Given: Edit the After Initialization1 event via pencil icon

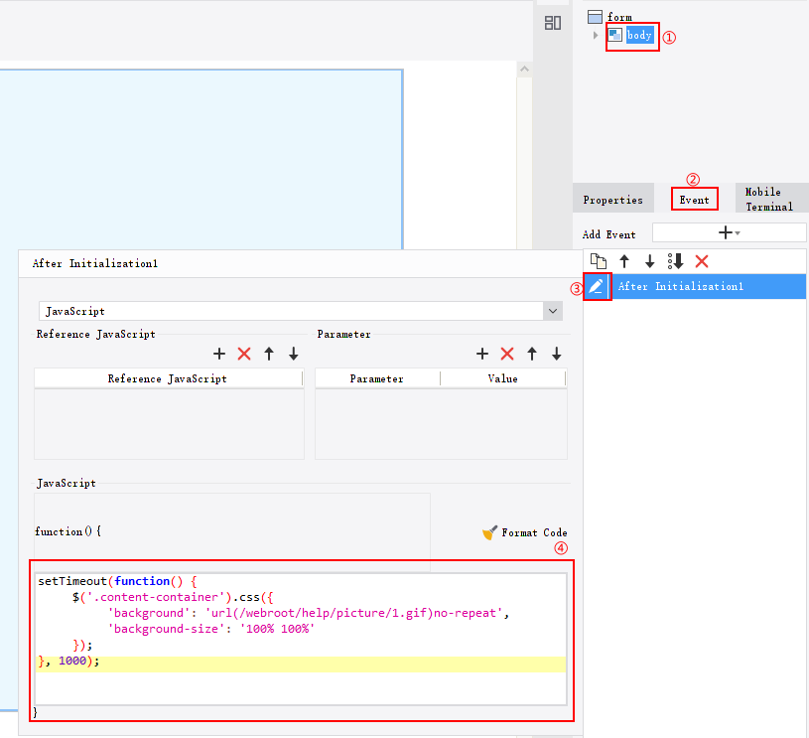Looking at the screenshot, I should pyautogui.click(x=597, y=286).
